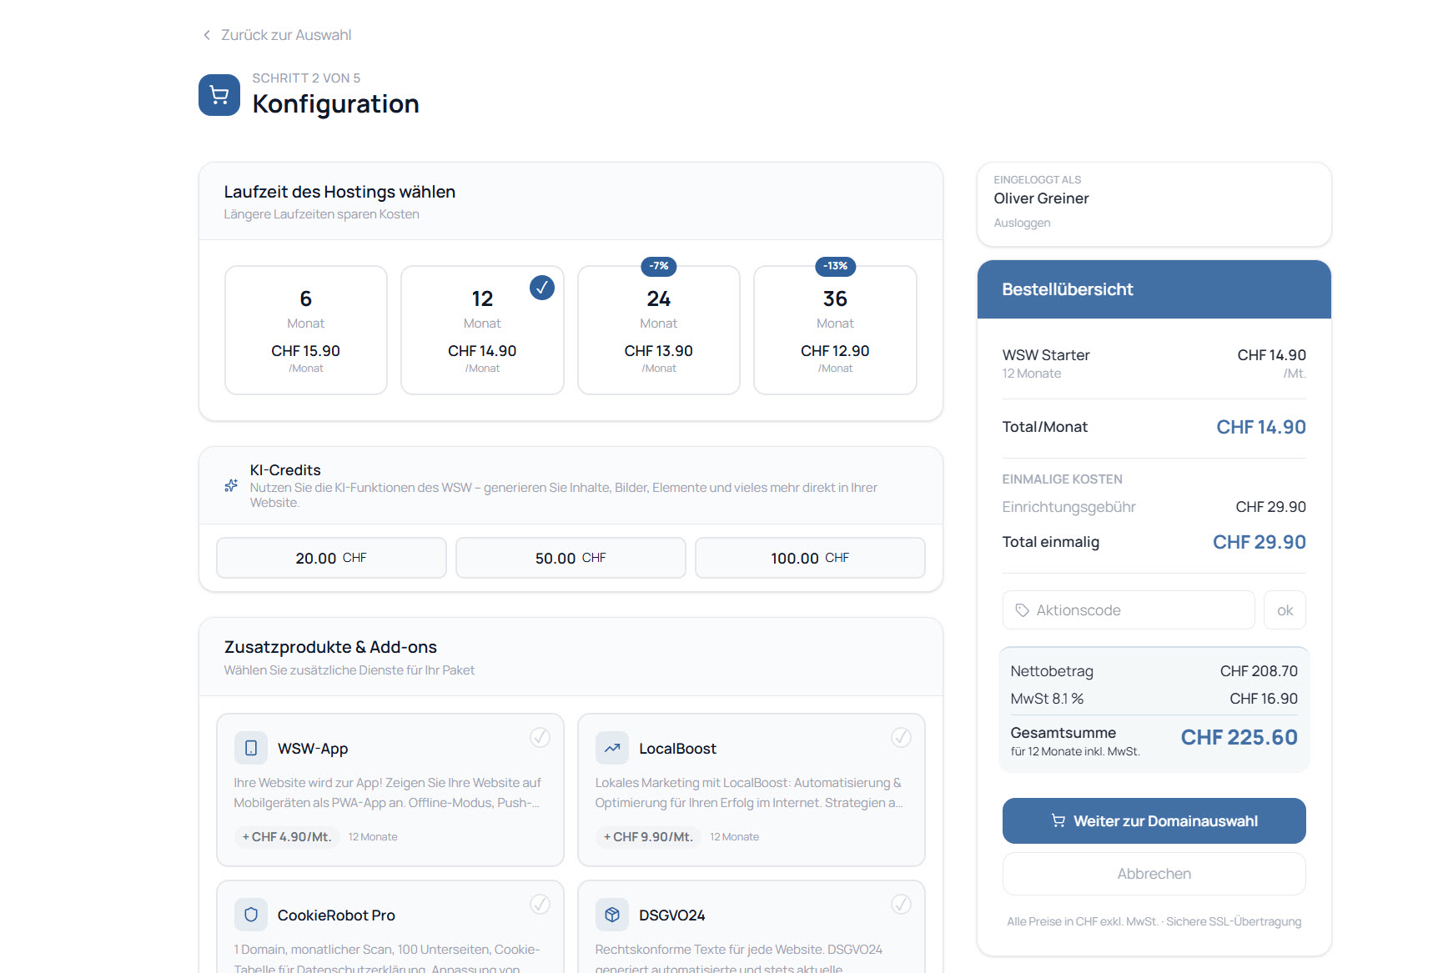The height and width of the screenshot is (973, 1448).
Task: Enable the LocalBoost add-on checkmark
Action: [x=901, y=737]
